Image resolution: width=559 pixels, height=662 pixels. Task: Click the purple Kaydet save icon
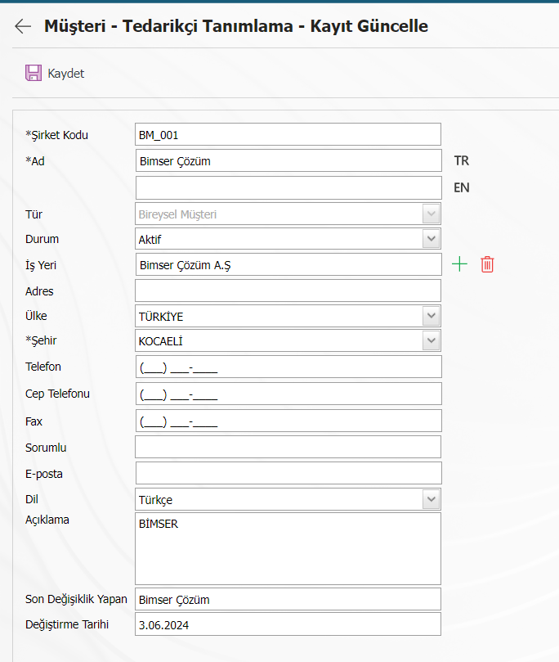34,73
